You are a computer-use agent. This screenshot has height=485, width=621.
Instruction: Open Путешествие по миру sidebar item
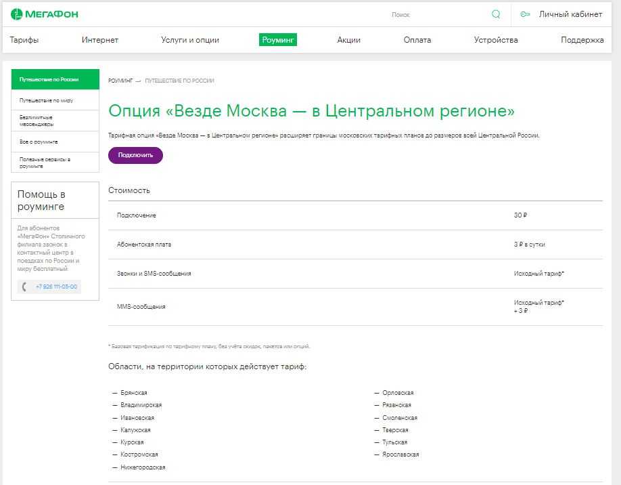47,100
